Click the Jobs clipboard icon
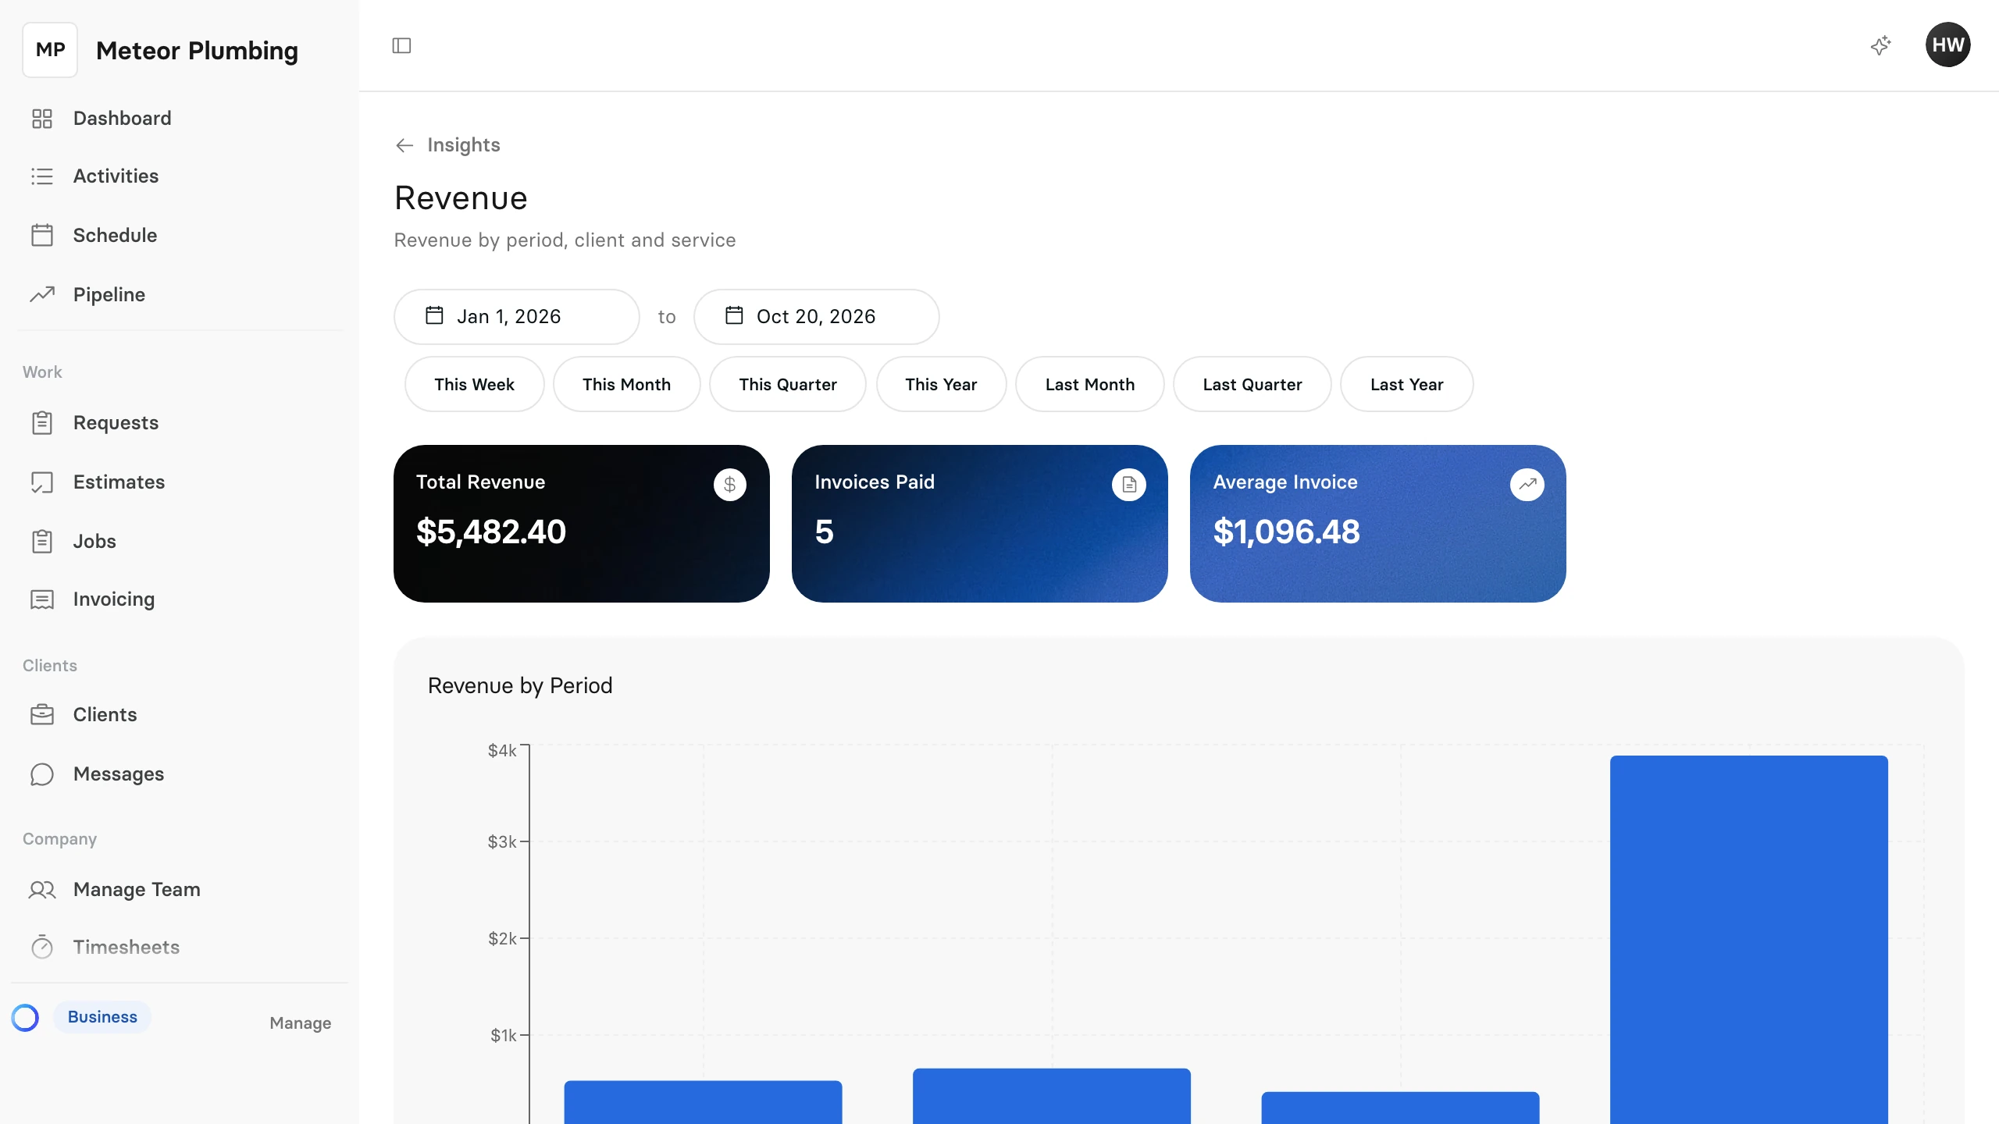 click(x=42, y=541)
